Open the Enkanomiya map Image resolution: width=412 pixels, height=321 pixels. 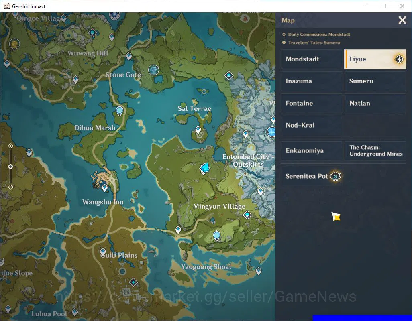(x=312, y=150)
